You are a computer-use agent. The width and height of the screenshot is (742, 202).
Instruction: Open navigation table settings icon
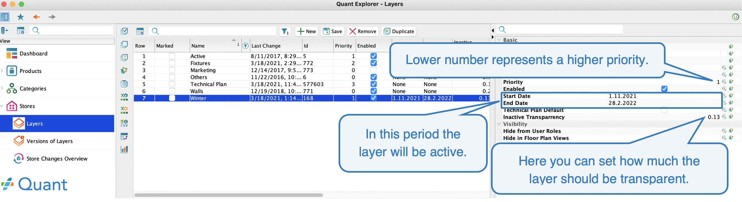point(21,30)
